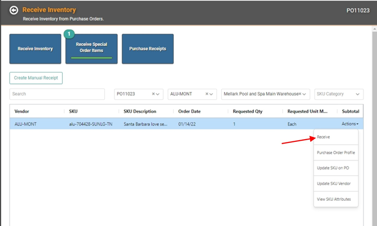Click into the Search input field
Viewport: 377px width, 226px height.
tap(57, 94)
